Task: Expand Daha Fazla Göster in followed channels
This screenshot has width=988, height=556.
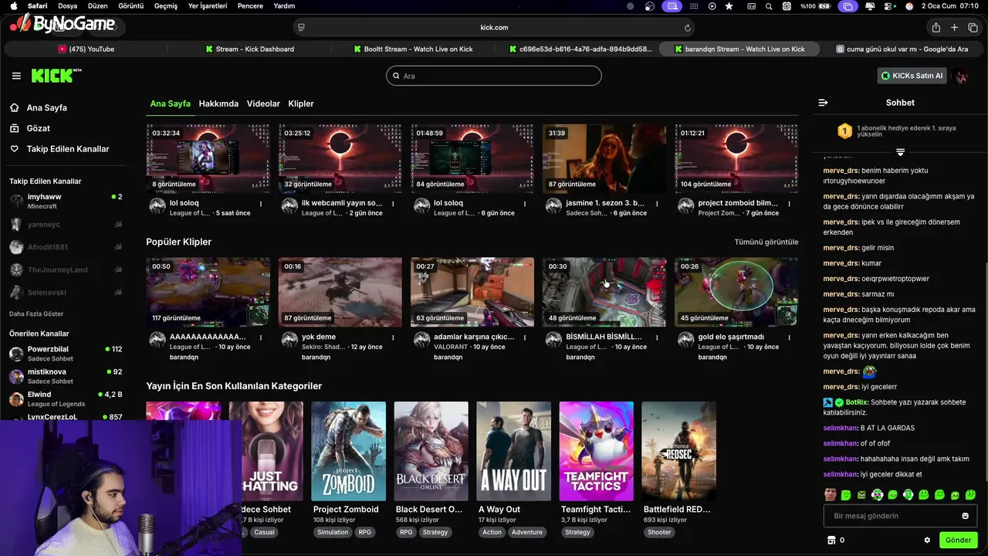Action: pos(36,314)
